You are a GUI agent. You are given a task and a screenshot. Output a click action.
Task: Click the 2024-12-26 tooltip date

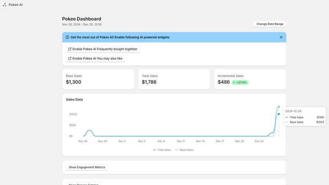(x=293, y=111)
